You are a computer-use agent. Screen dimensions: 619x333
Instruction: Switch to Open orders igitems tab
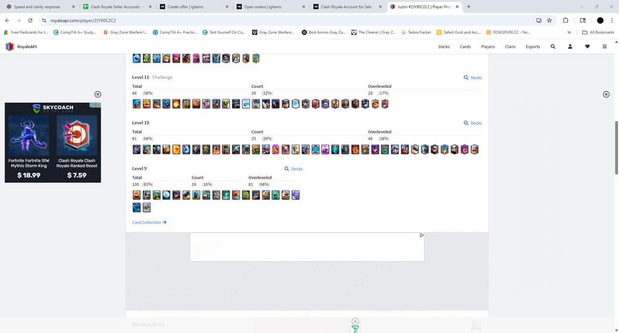point(270,7)
